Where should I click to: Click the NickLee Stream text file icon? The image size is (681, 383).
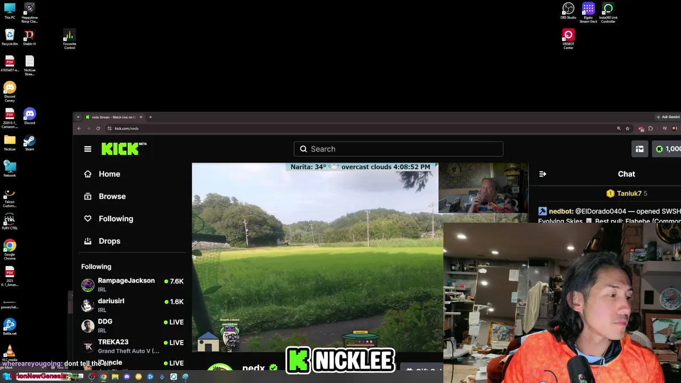click(29, 65)
